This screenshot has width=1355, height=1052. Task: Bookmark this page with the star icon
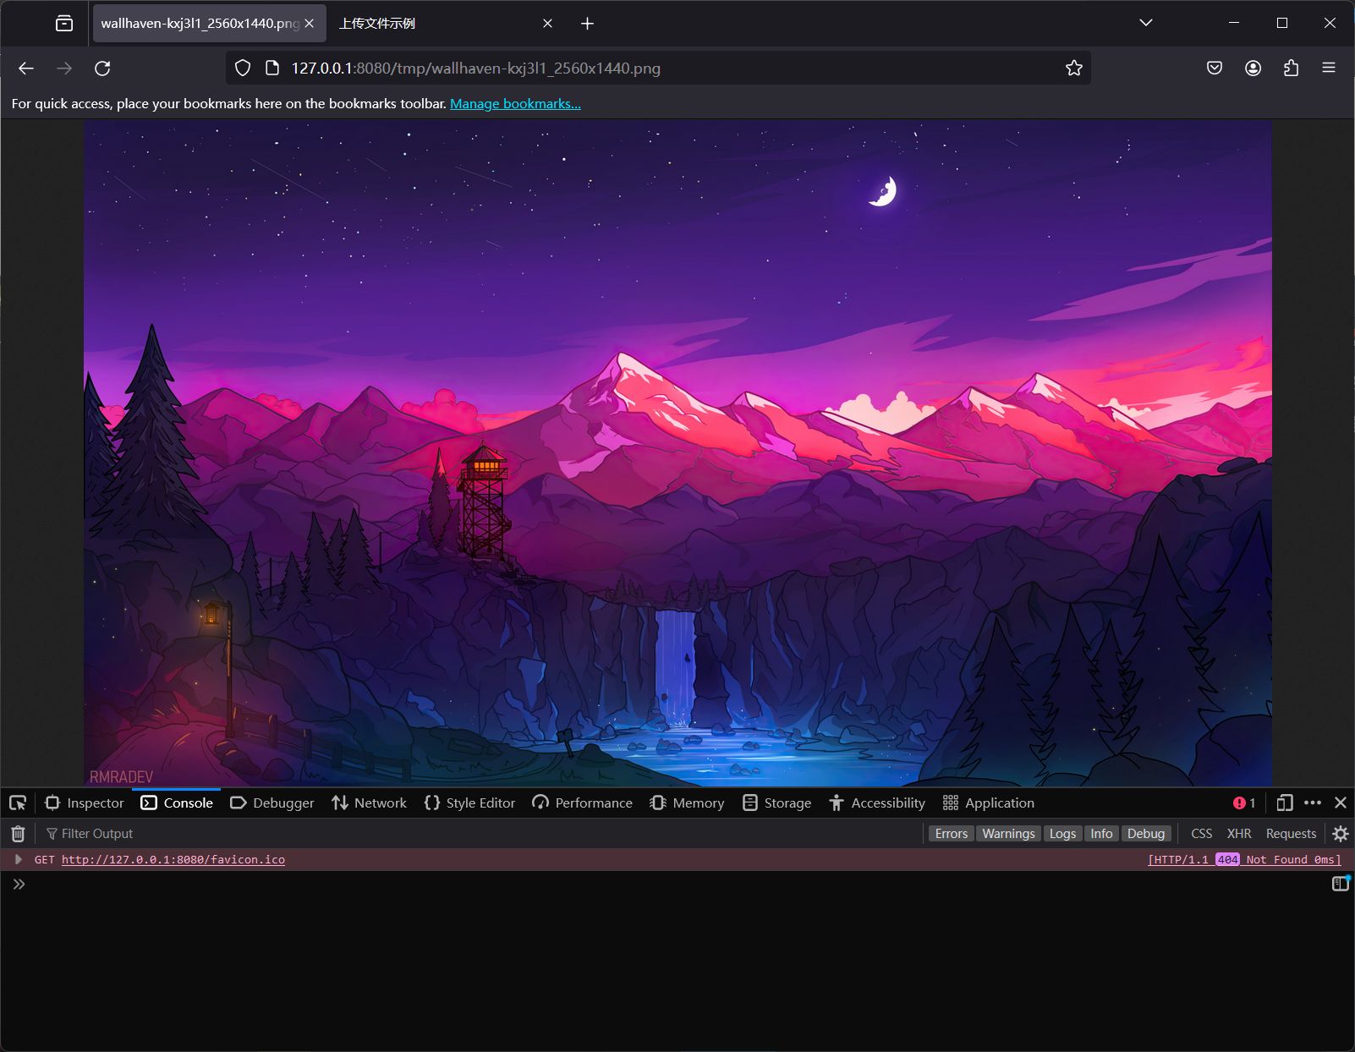1073,68
